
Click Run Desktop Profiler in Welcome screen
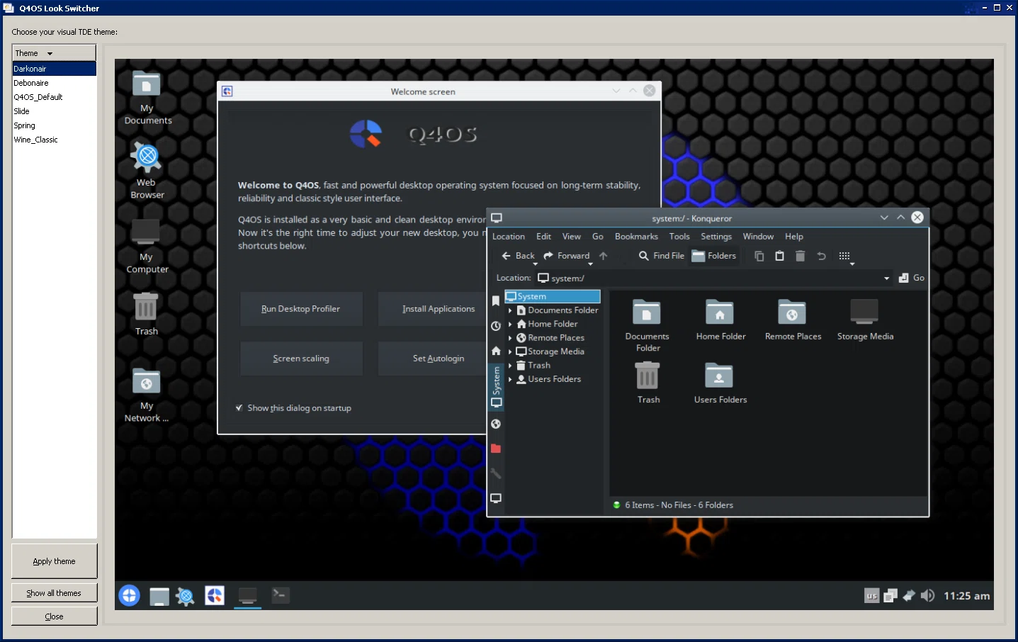pos(301,309)
